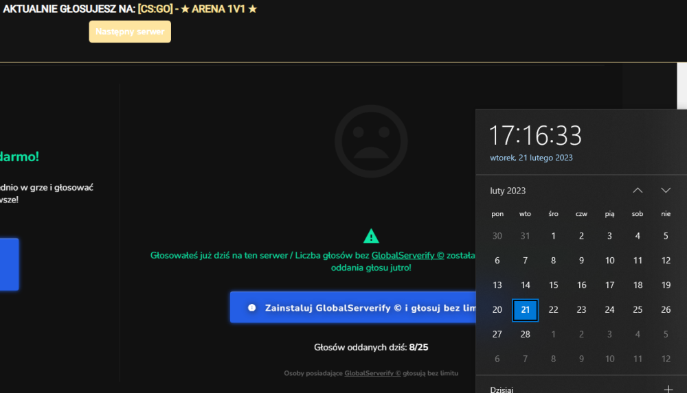Screen dimensions: 687x393
Task: Select February 17 in calendar
Action: 609,285
